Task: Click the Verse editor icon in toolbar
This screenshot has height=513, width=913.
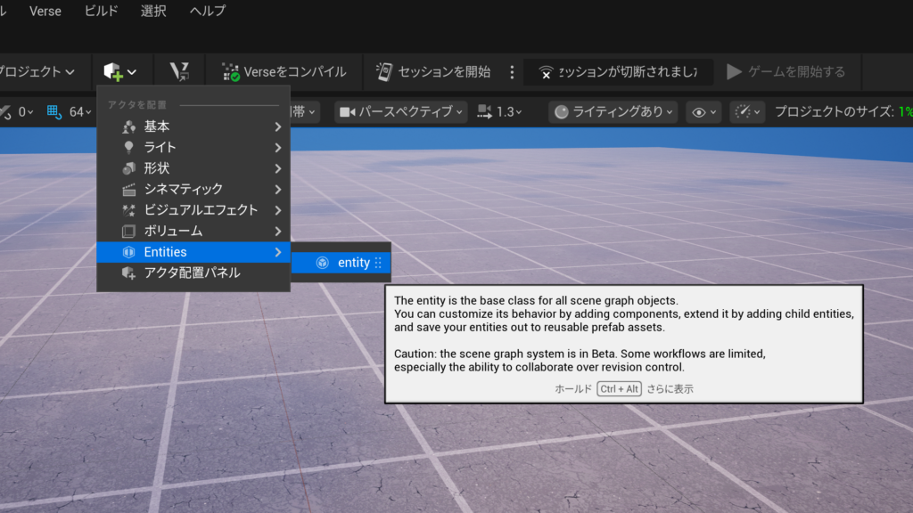Action: coord(178,71)
